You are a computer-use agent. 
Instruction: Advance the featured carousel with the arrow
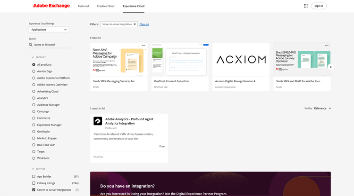tap(331, 67)
